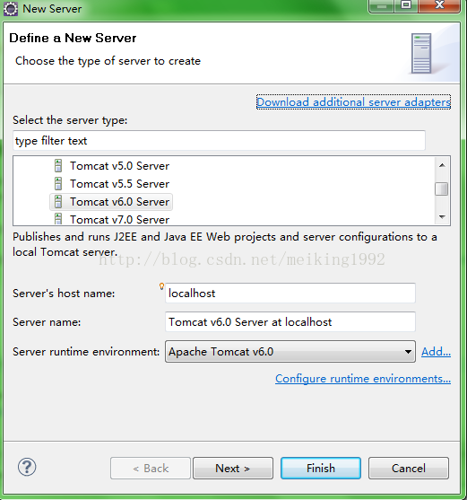
Task: Click the Add... runtime link
Action: tap(436, 352)
